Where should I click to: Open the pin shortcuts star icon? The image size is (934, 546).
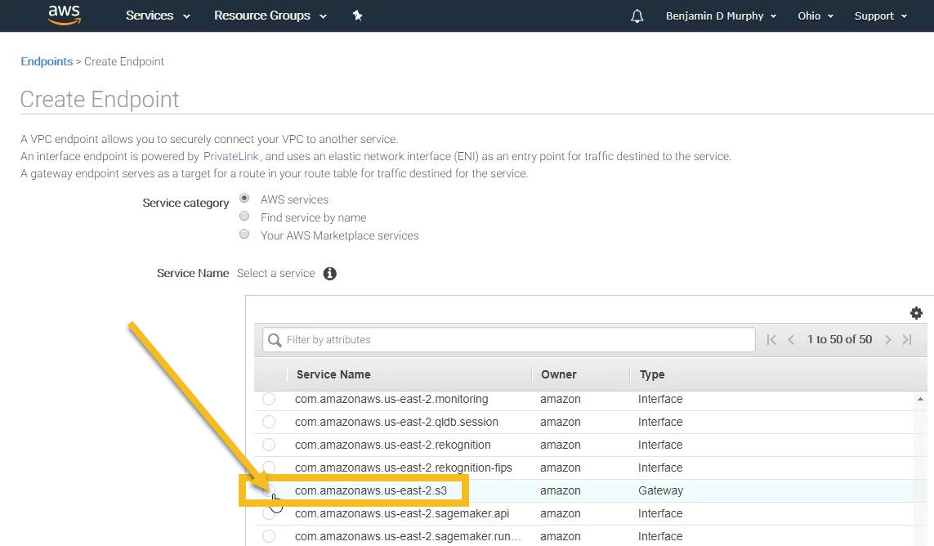357,16
